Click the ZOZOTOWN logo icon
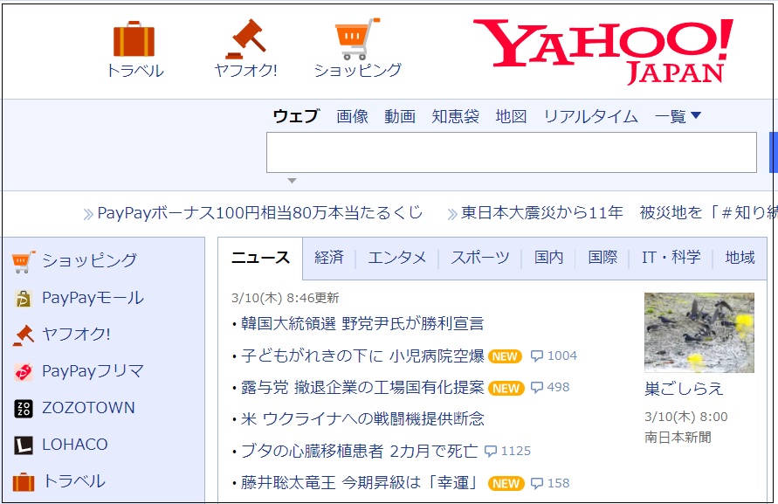778x504 pixels. 24,408
